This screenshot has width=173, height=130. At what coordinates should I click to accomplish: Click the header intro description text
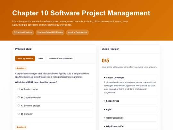click(x=70, y=23)
